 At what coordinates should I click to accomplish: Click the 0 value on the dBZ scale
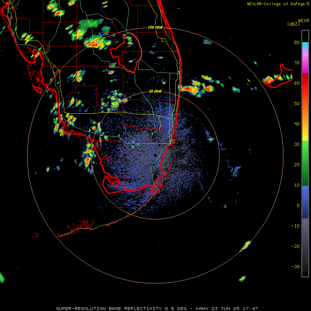(298, 206)
